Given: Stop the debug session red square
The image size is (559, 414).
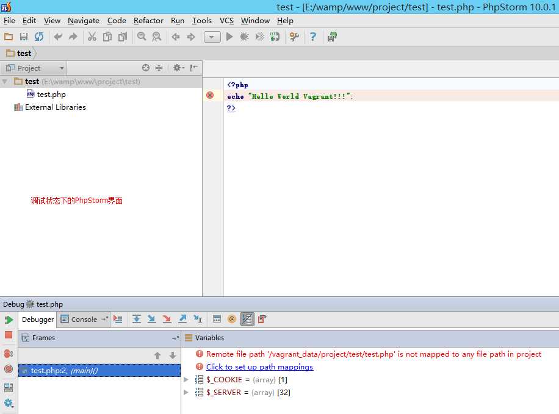Looking at the screenshot, I should click(9, 335).
